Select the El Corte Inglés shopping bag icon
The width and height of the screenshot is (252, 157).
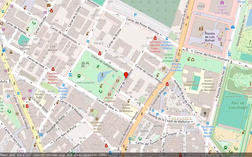(222, 2)
